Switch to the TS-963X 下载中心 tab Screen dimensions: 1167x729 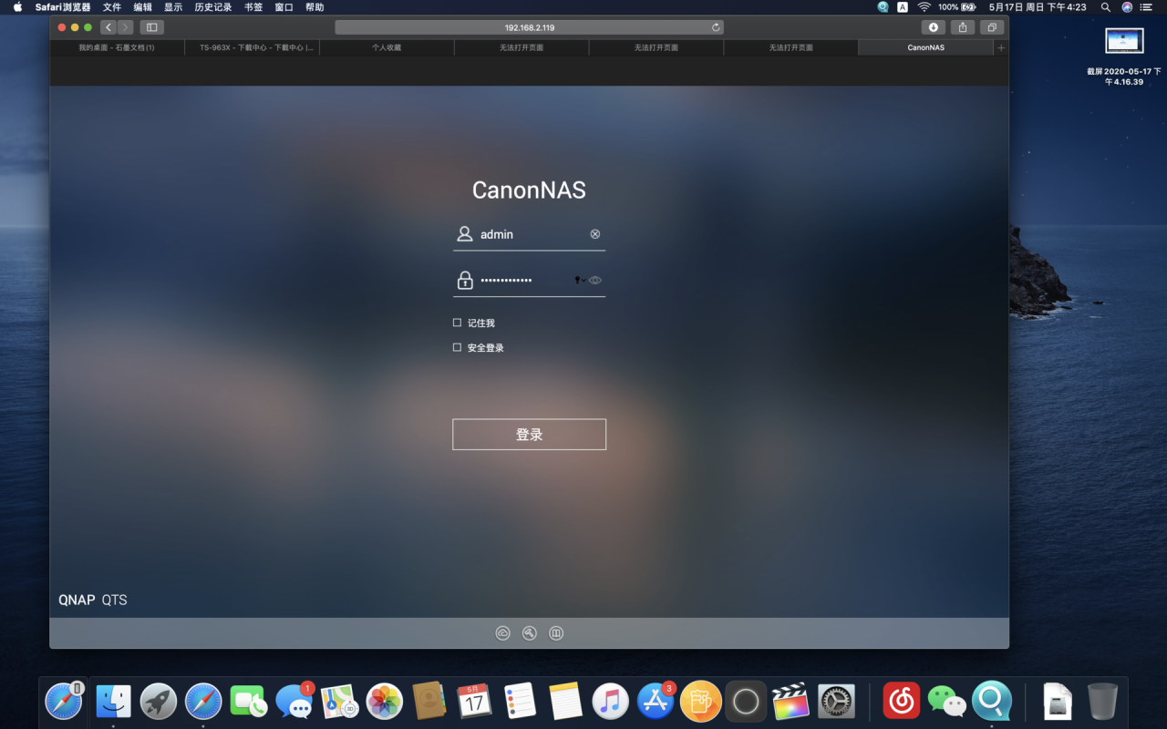pyautogui.click(x=252, y=47)
